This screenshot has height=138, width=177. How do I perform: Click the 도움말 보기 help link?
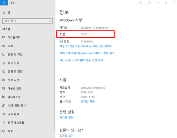pos(66,136)
